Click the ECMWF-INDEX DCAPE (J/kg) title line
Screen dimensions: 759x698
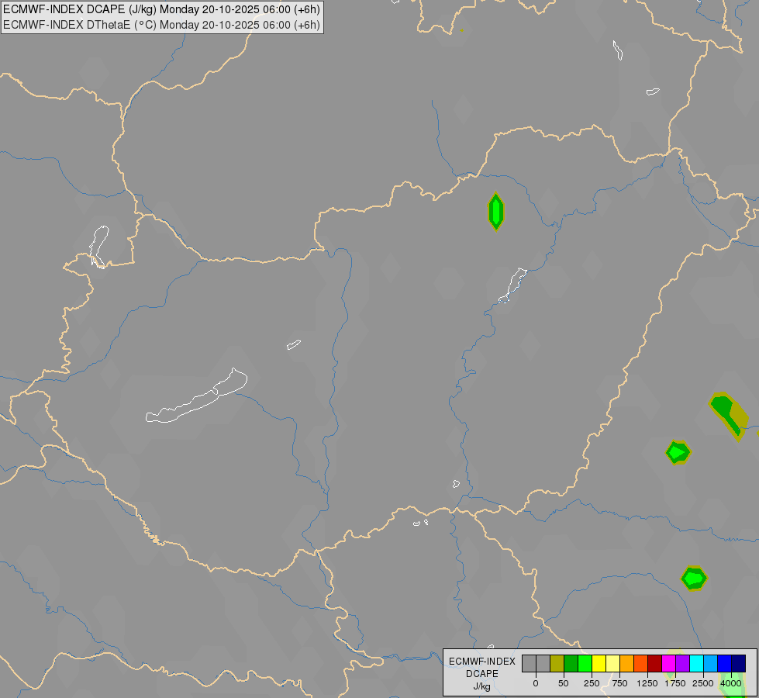point(162,9)
